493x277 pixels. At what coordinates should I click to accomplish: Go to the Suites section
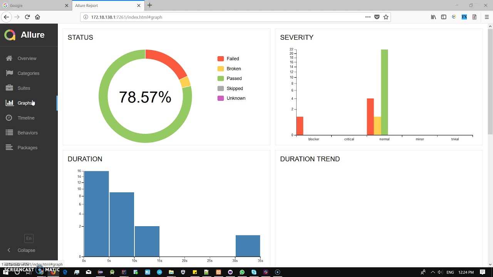(x=24, y=88)
